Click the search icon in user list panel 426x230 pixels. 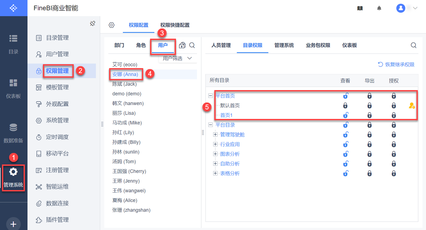point(192,45)
